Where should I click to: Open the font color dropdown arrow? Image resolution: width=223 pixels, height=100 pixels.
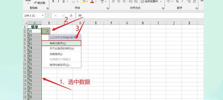[x=96, y=1]
